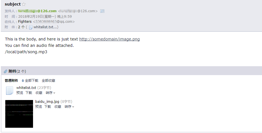Click the paperclip attachments icon
This screenshot has width=262, height=133.
[x=6, y=71]
